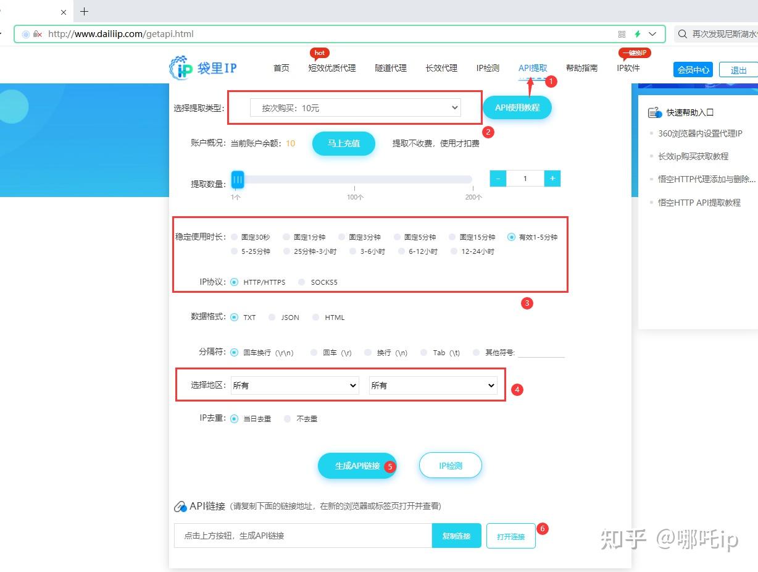This screenshot has height=572, width=758.
Task: Click the API链接 text field
Action: [x=303, y=536]
